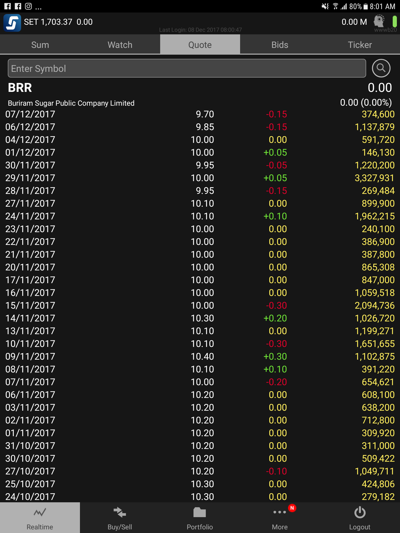This screenshot has height=533, width=400.
Task: Tap the battery icon in status bar
Action: tap(366, 6)
